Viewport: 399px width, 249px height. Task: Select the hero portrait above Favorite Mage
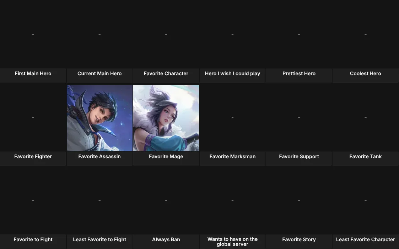pos(166,118)
